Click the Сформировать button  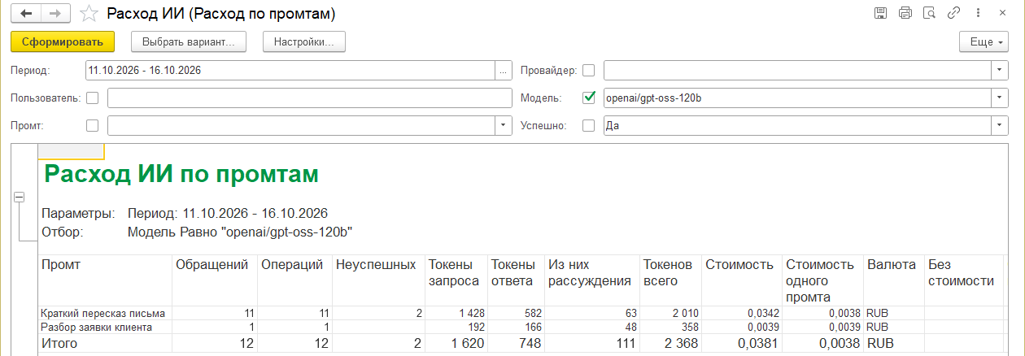pyautogui.click(x=63, y=41)
